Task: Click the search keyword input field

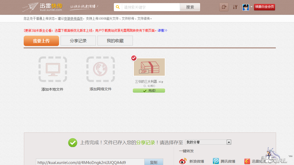Action: [151, 7]
